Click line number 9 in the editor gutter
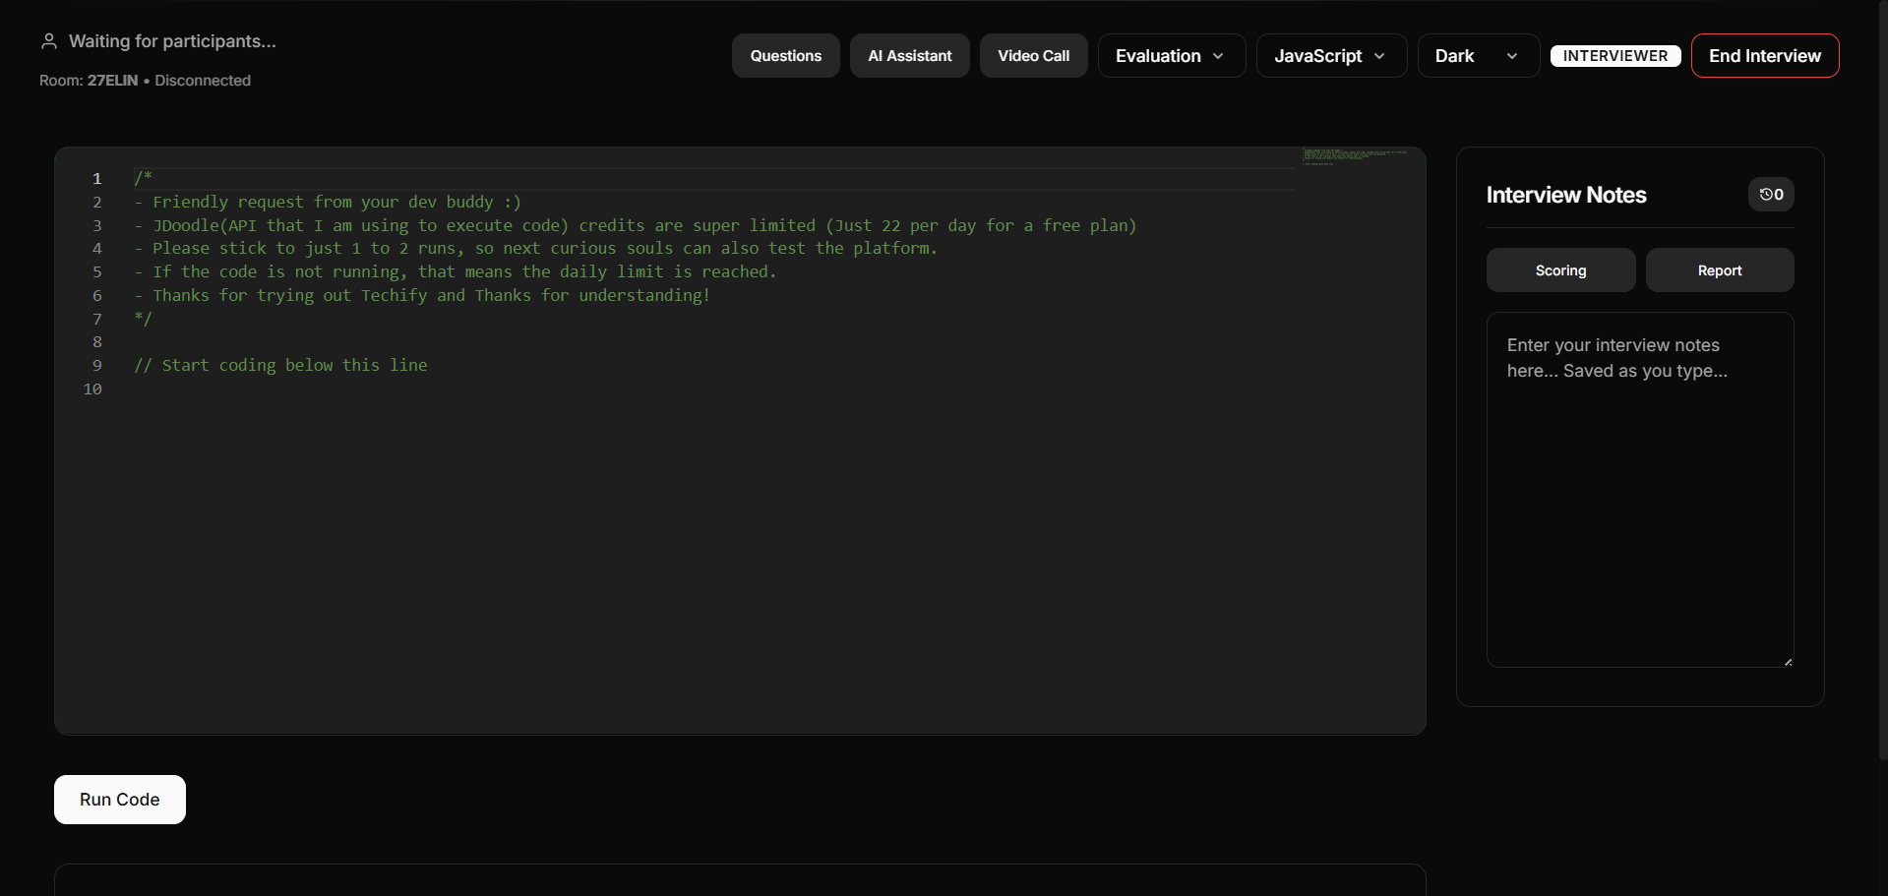Viewport: 1888px width, 896px height. (x=96, y=365)
